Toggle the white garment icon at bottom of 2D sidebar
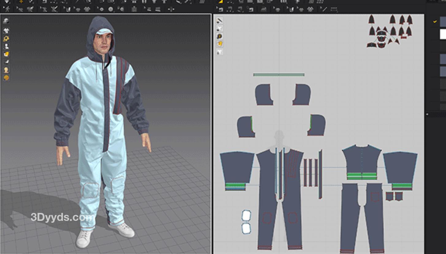Screen dimensions: 446x254 click(x=220, y=52)
